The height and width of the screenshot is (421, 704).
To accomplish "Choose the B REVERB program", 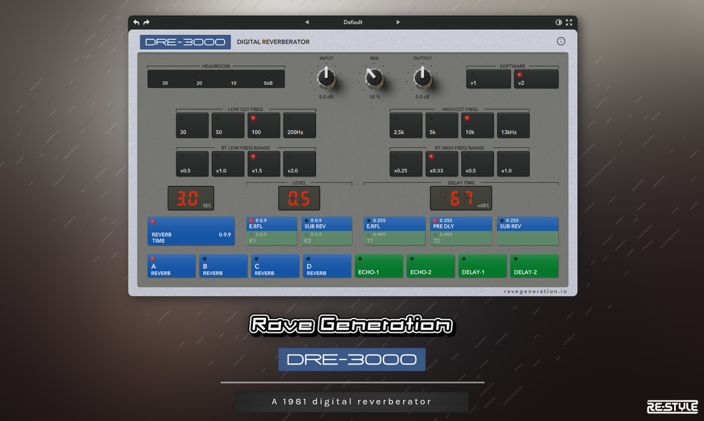I will click(224, 266).
